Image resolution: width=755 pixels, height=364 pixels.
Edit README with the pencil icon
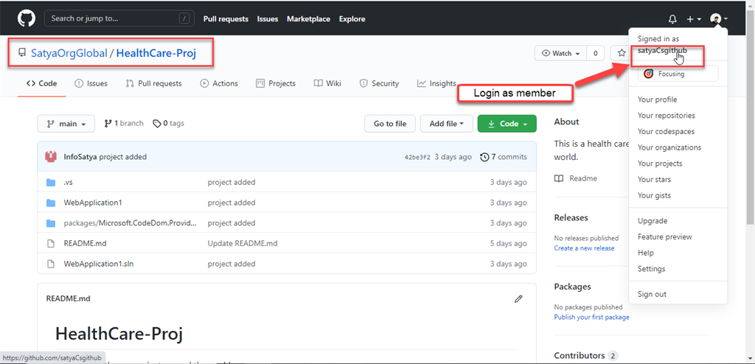click(518, 299)
